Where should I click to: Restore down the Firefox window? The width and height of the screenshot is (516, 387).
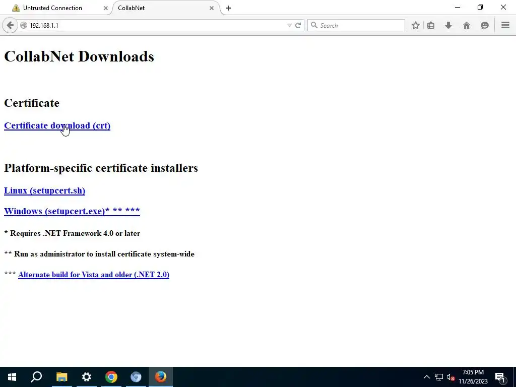click(480, 7)
